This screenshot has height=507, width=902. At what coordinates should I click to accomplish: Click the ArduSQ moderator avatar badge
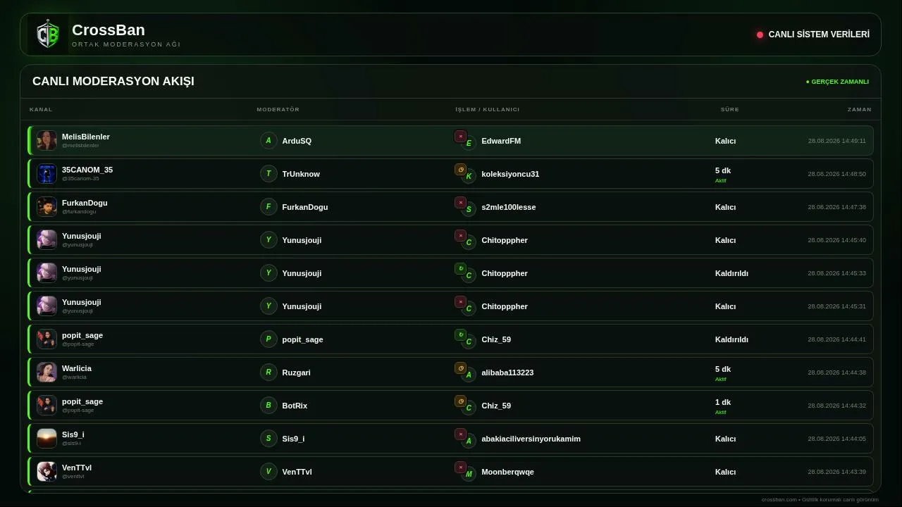[x=268, y=141]
